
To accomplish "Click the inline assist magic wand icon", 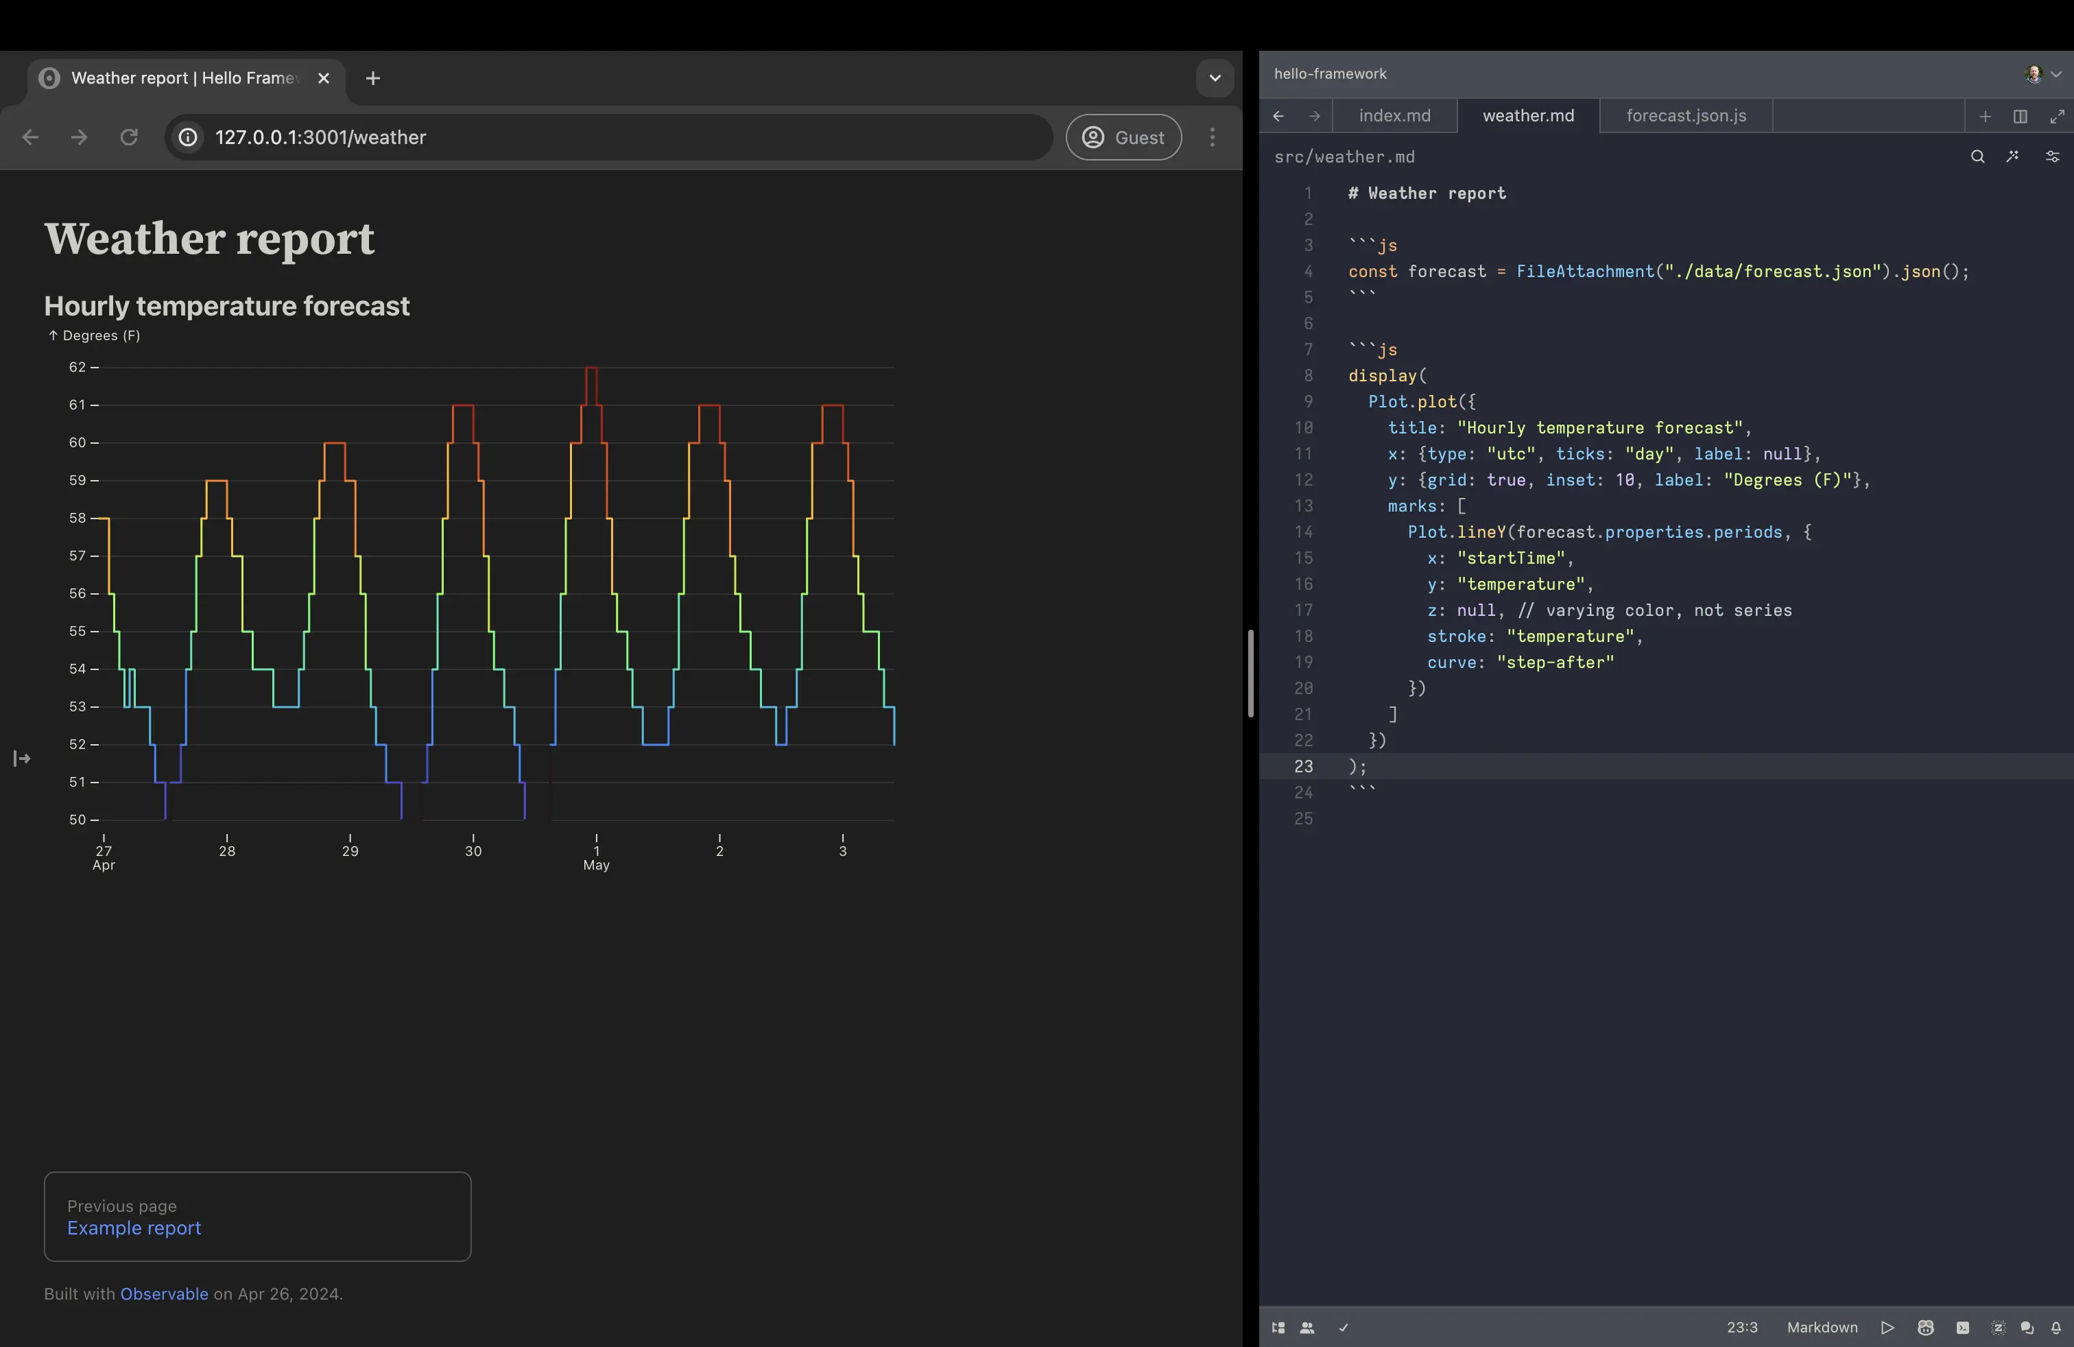I will [x=2013, y=157].
